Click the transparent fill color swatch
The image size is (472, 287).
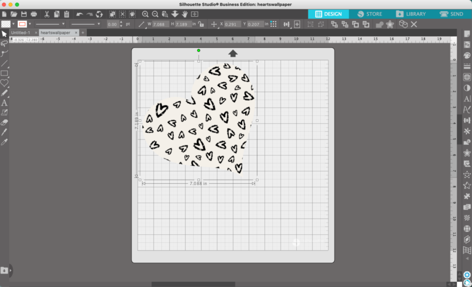coord(6,24)
